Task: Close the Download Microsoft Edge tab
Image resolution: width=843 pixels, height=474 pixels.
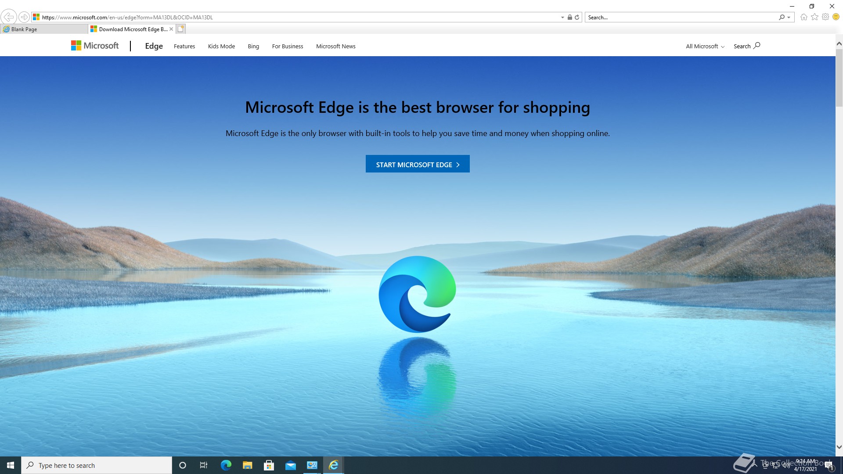Action: tap(171, 29)
